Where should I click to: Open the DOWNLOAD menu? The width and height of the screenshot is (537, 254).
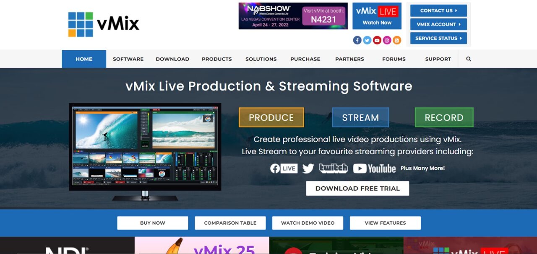click(x=172, y=59)
